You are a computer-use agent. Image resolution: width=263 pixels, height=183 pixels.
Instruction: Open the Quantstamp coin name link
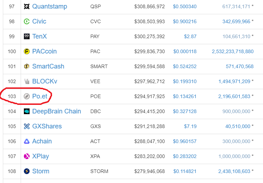[50, 6]
